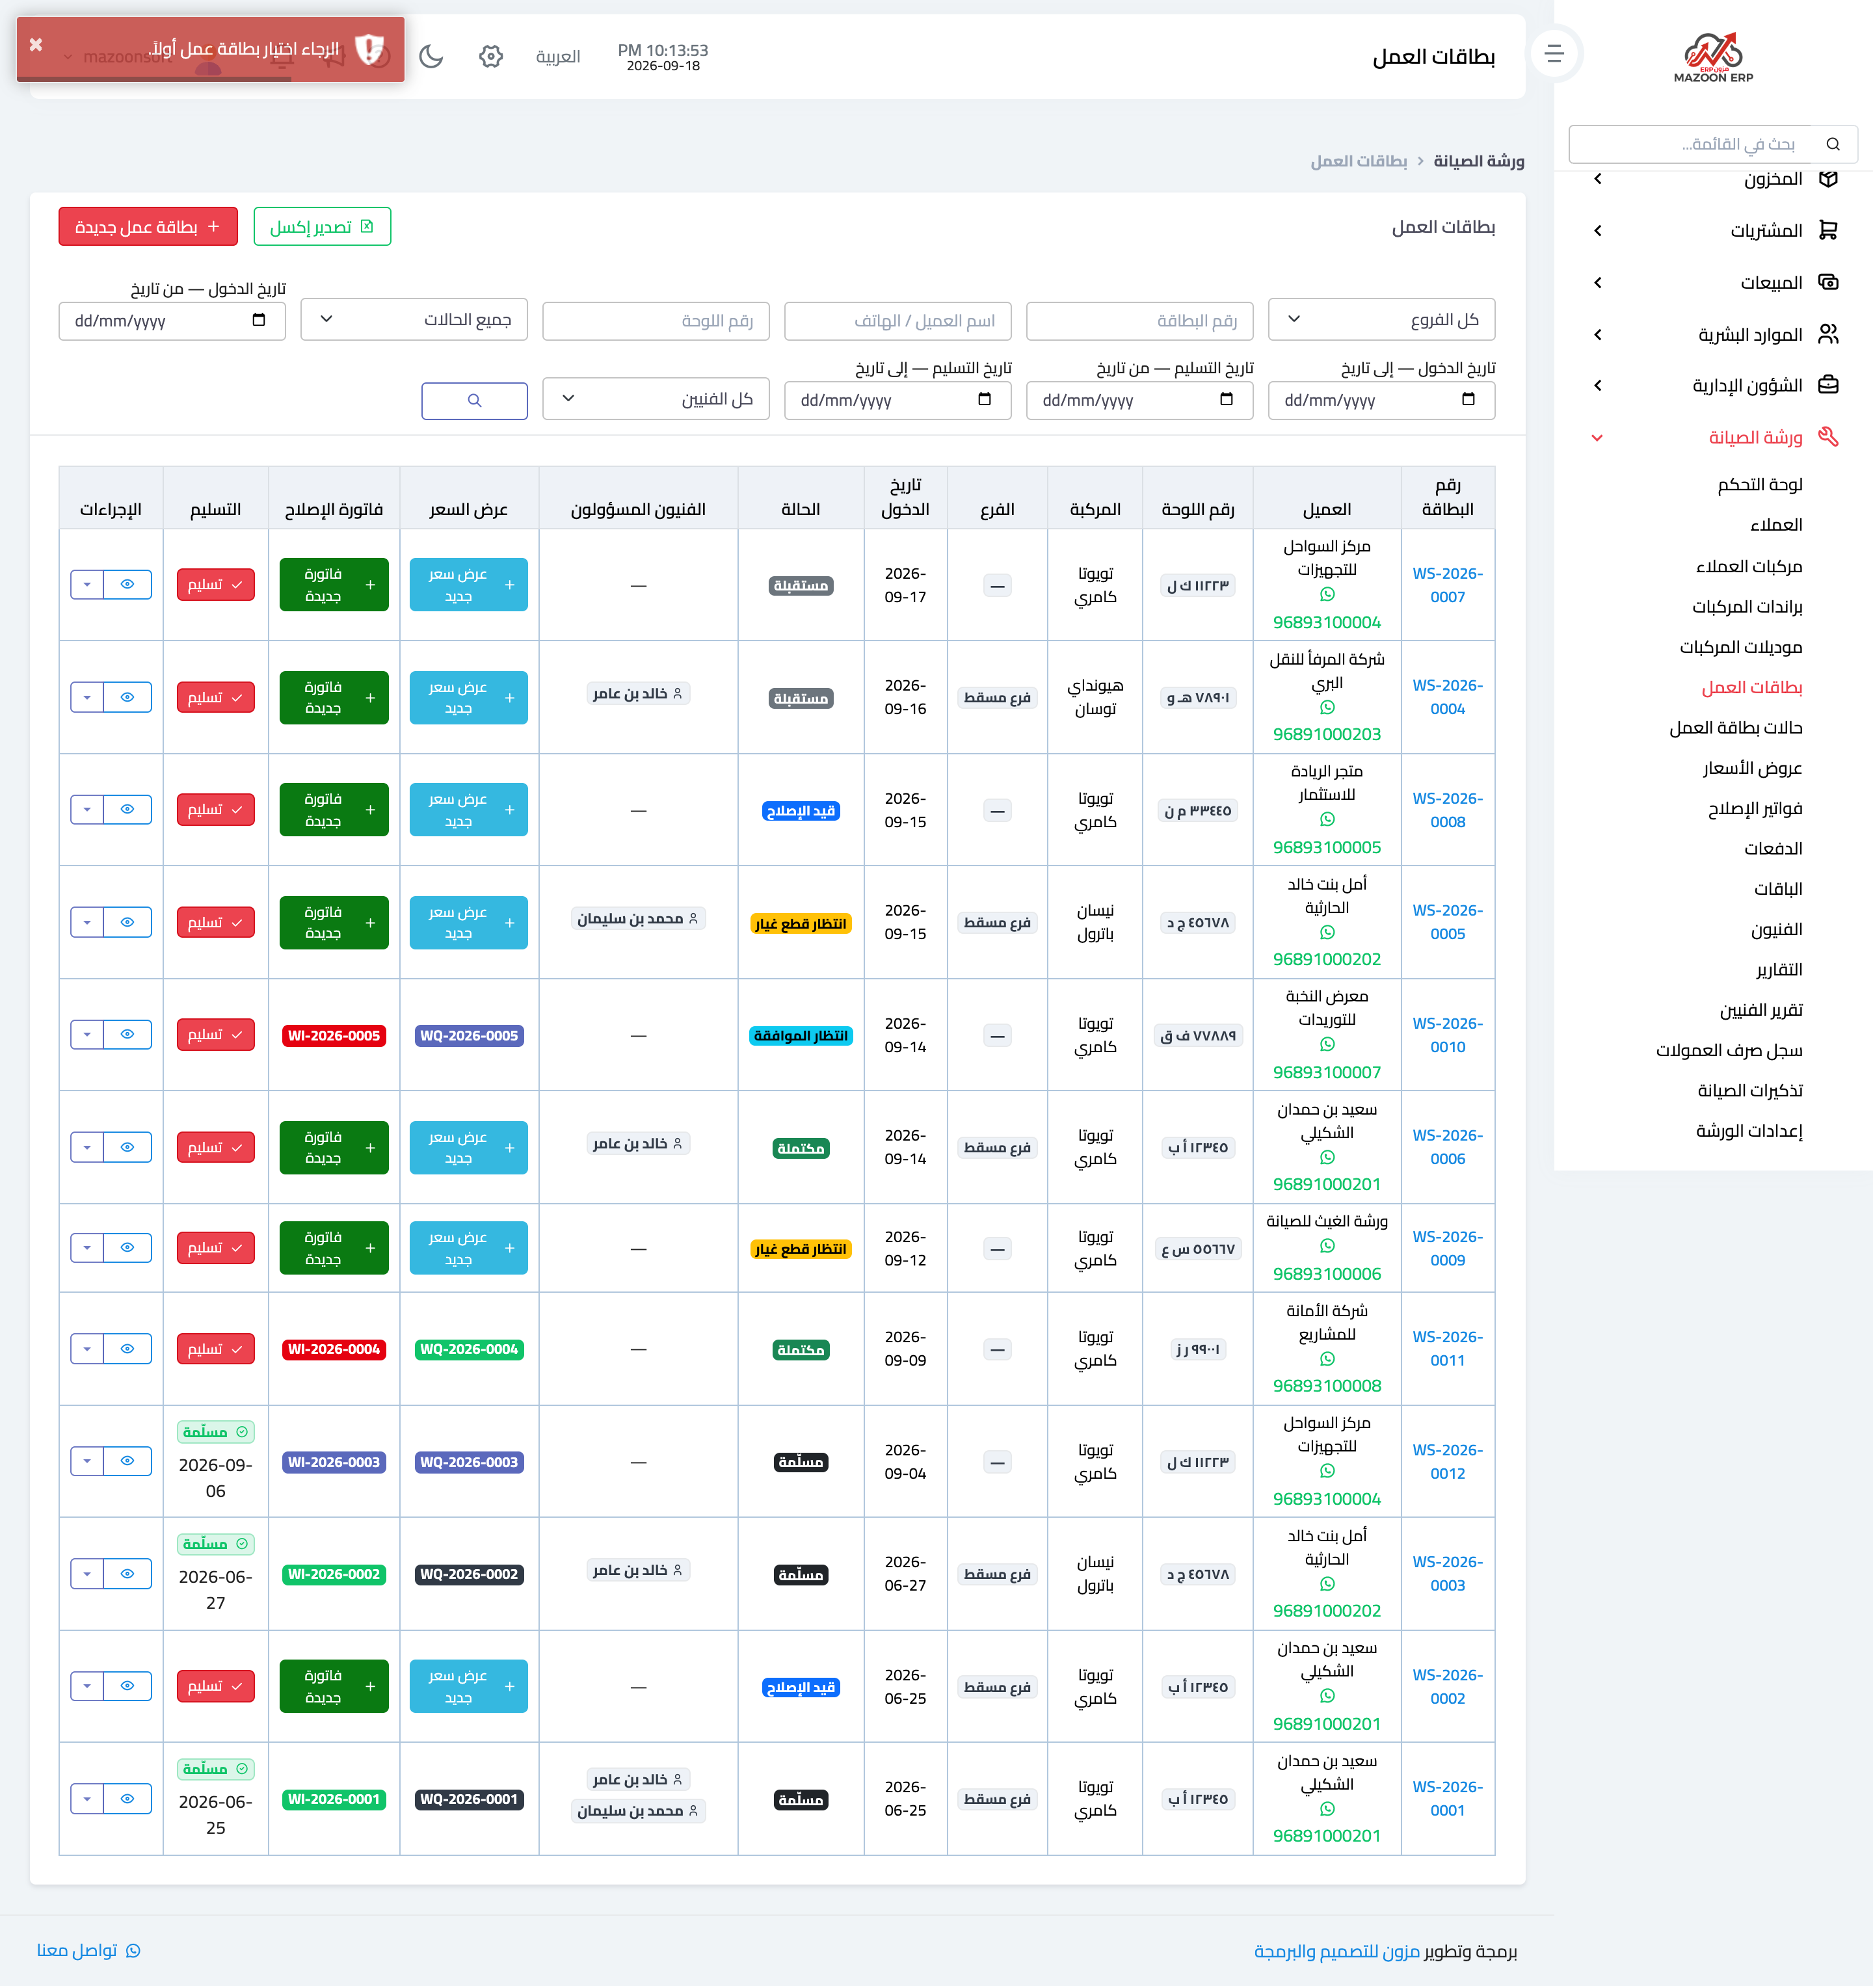Open actions dropdown caret for WS-2026-0003
The height and width of the screenshot is (1986, 1873).
click(87, 1574)
